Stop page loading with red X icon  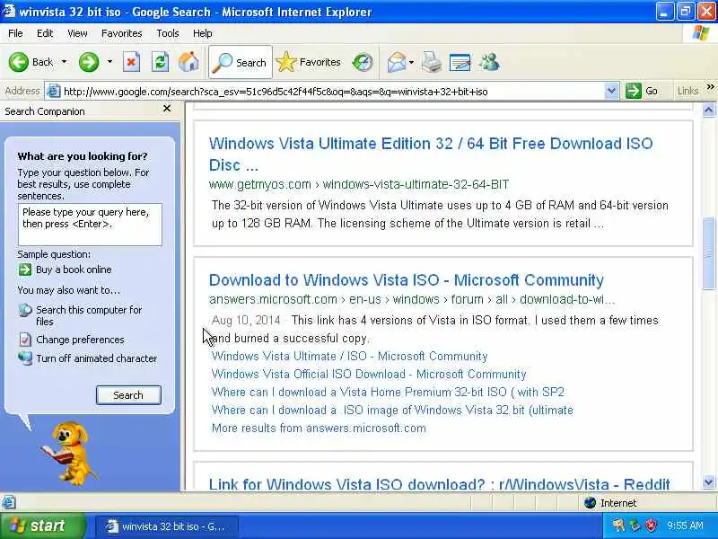pos(131,62)
